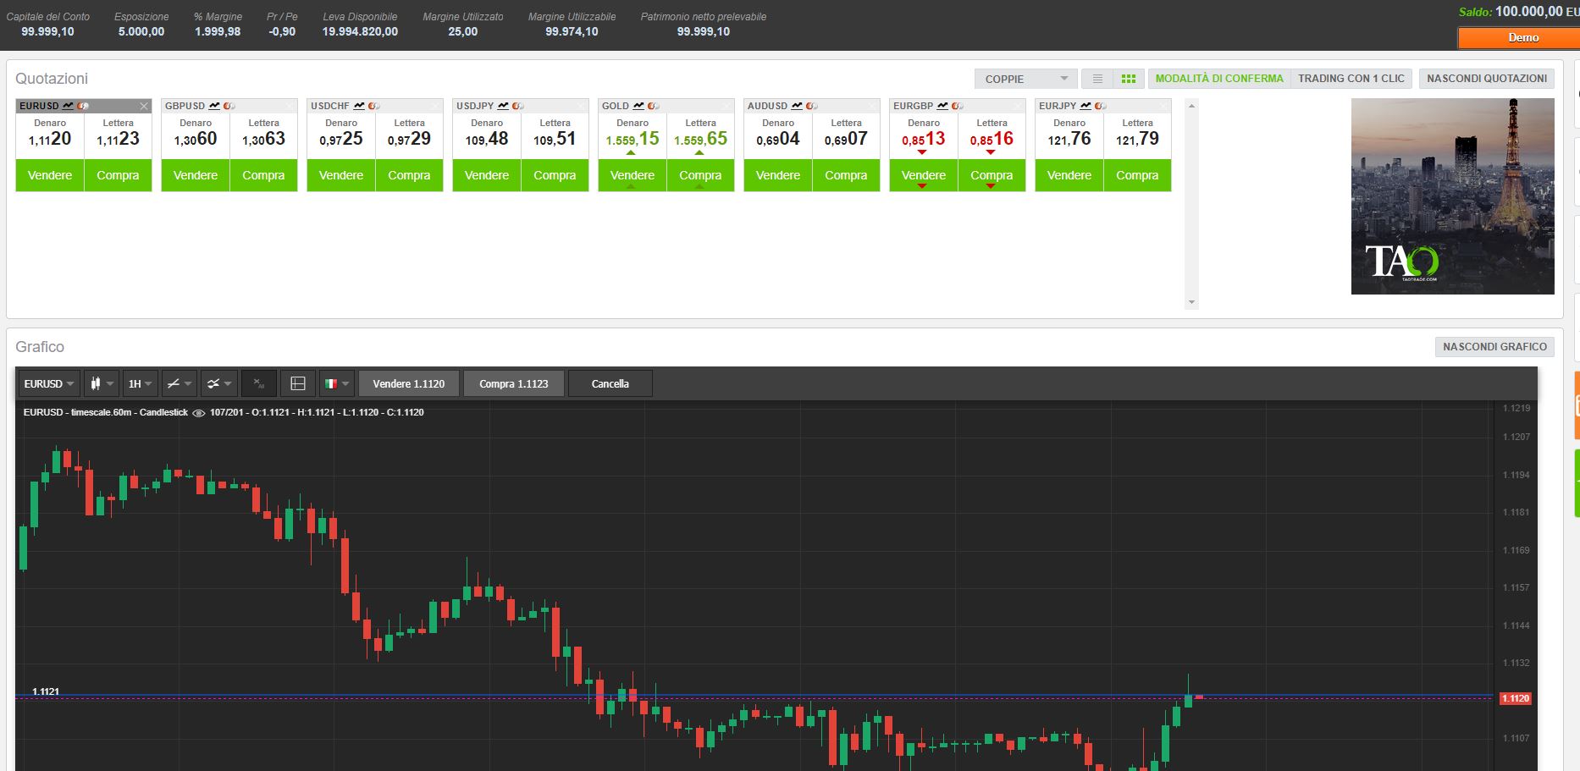The height and width of the screenshot is (771, 1580).
Task: Click Vendere on the EURGBP tile
Action: [923, 175]
